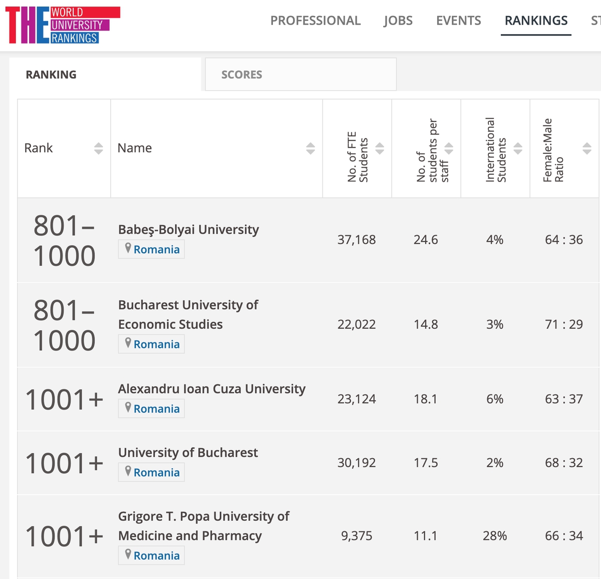Image resolution: width=601 pixels, height=579 pixels.
Task: Go to the Jobs section
Action: (x=398, y=21)
